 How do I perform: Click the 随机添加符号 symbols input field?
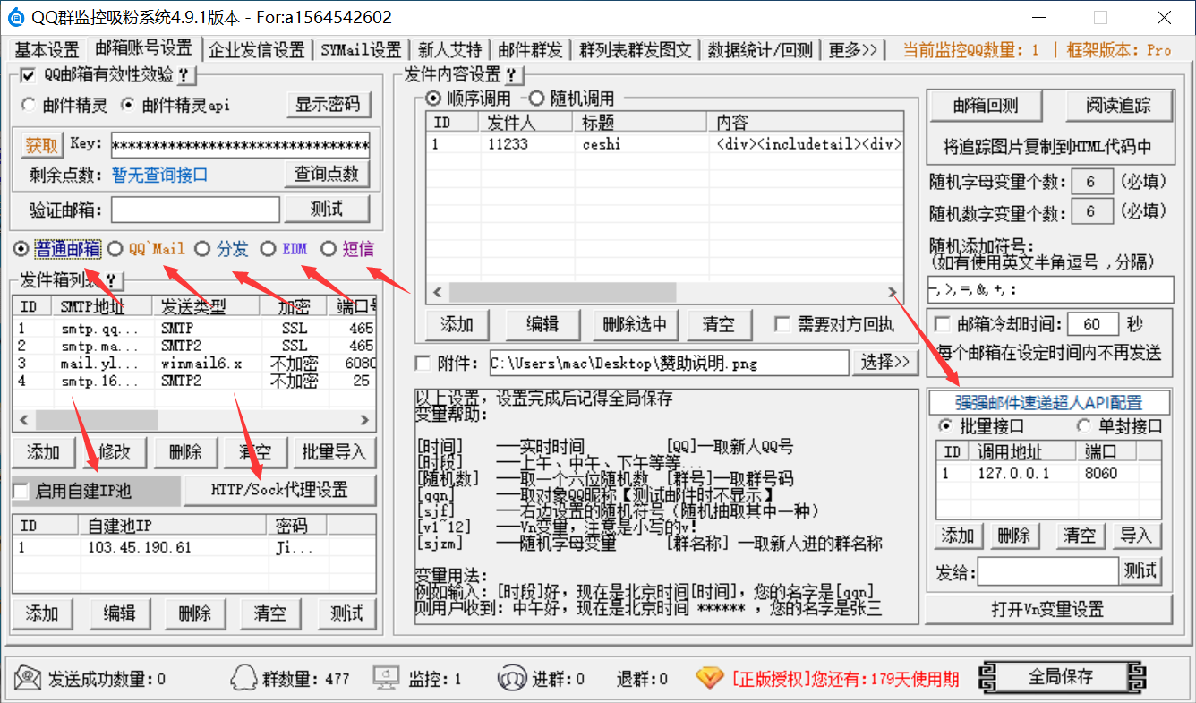[x=1050, y=289]
